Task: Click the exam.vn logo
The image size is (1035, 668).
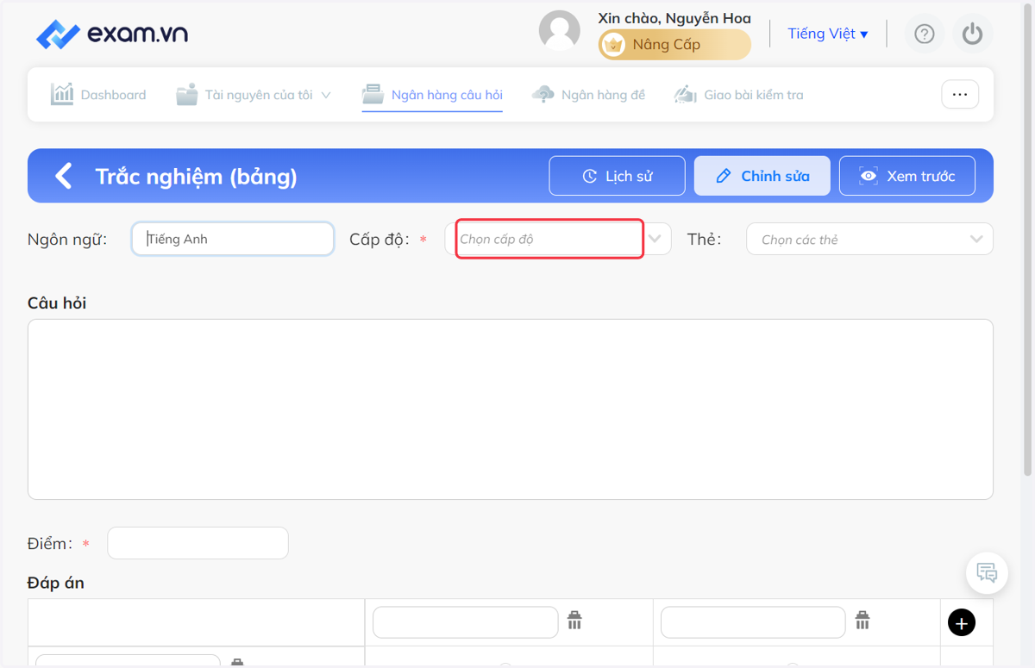Action: [x=112, y=34]
